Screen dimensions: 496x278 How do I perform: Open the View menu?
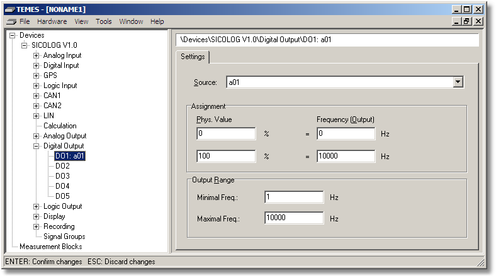(81, 21)
